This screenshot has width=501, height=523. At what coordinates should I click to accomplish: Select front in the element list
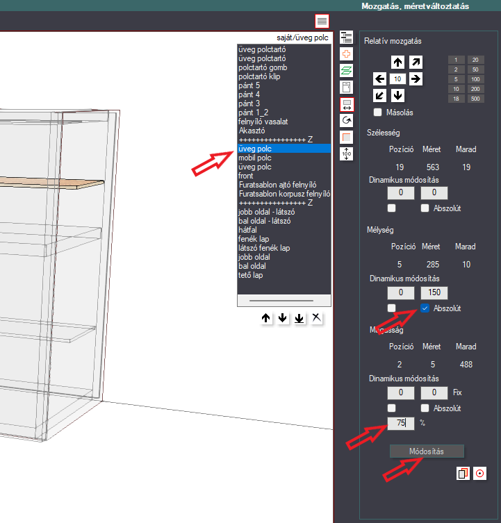[284, 176]
